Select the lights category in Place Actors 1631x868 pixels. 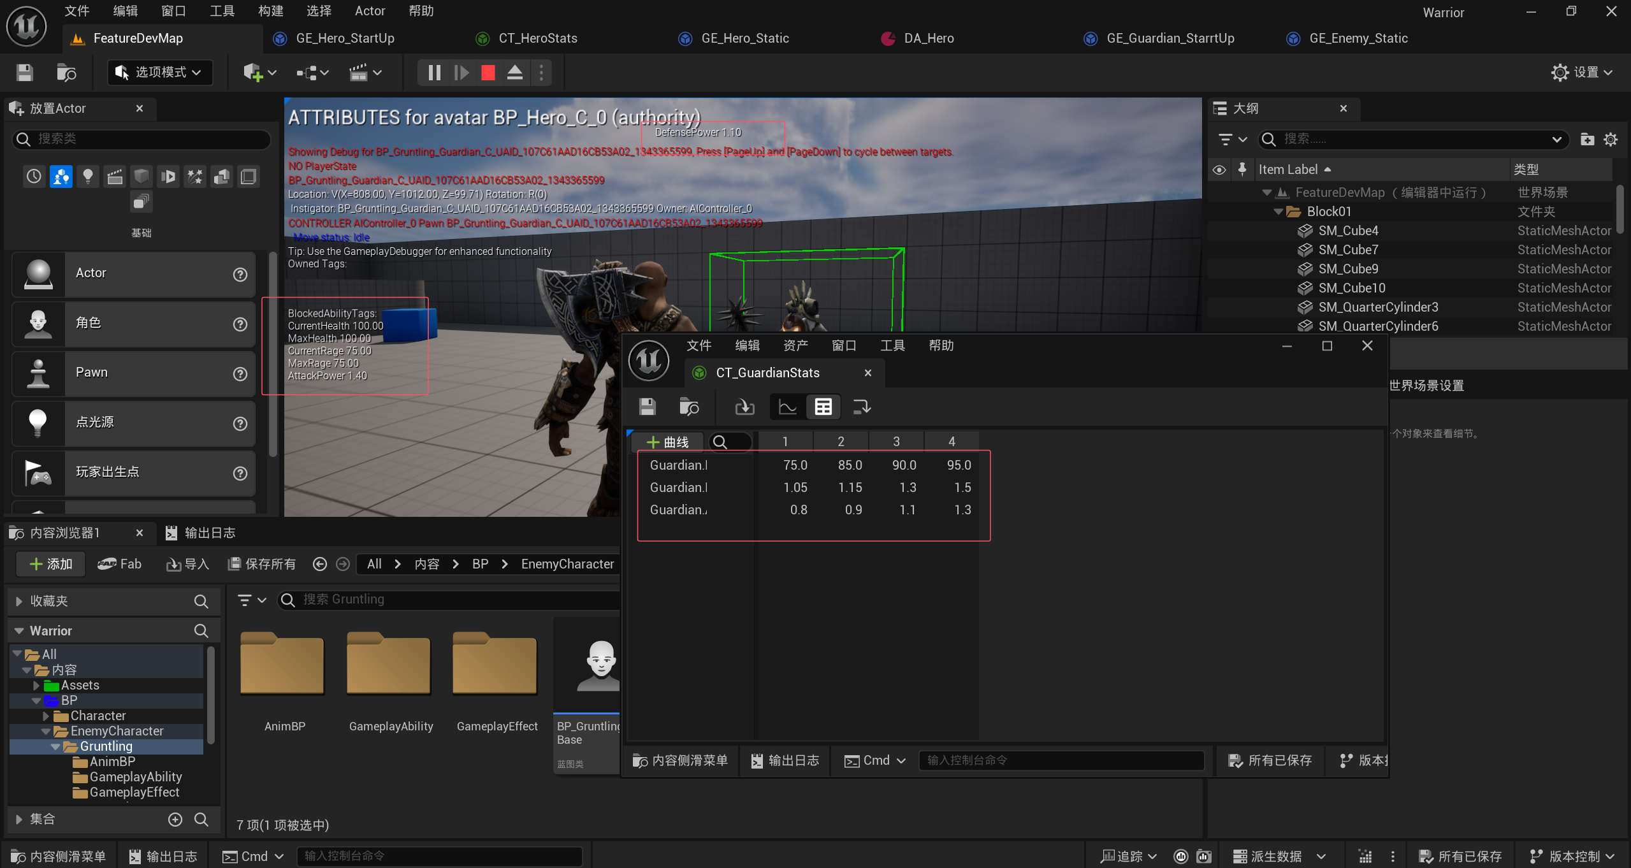pos(88,177)
